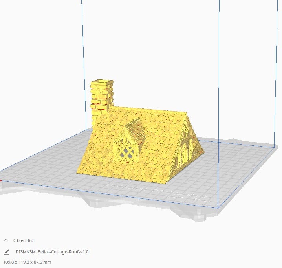Click the 109.8 x 119.8 x 87.6 mm dimensions
The image size is (282, 268).
[27, 262]
